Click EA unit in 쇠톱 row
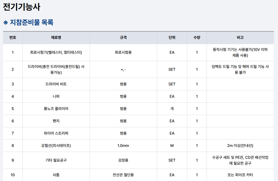278x181 pixels. pos(172,175)
